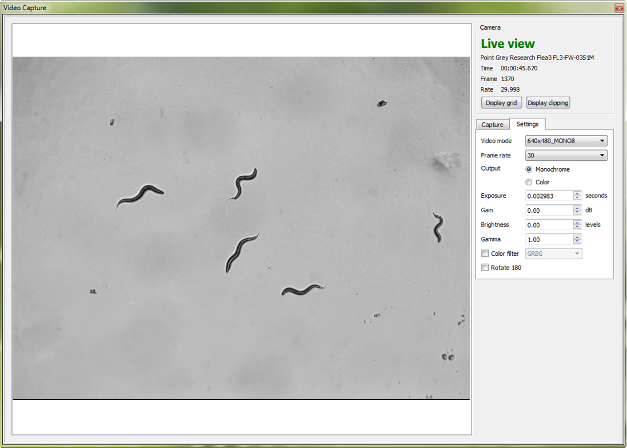The image size is (627, 448).
Task: Decrease Brightness with the down arrow
Action: [x=577, y=228]
